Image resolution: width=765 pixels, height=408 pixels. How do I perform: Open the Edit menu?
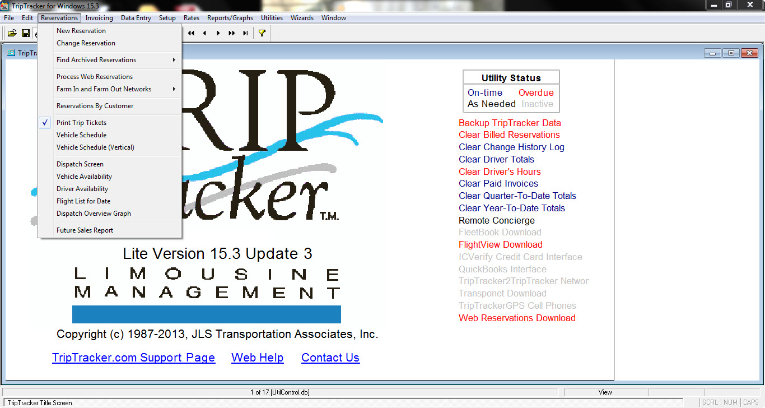[27, 18]
